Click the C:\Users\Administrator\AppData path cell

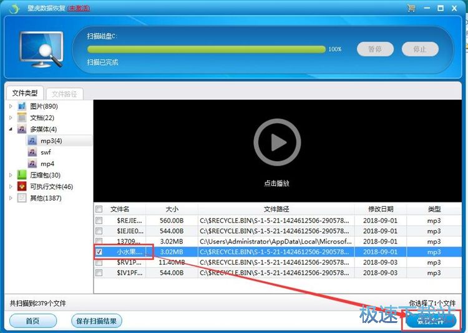point(275,241)
